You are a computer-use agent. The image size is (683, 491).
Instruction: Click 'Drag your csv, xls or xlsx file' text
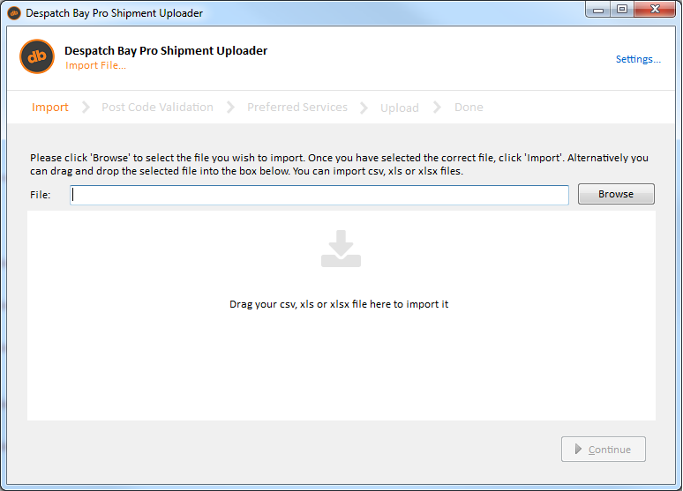(339, 304)
